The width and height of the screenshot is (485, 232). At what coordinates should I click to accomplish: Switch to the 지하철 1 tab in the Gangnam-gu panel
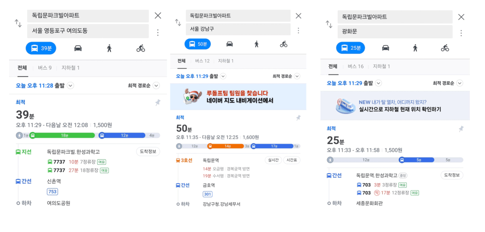pos(226,61)
